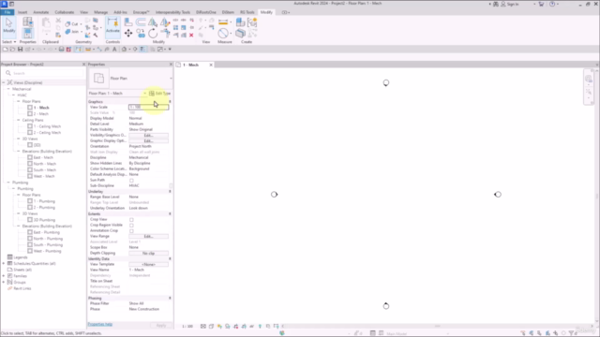600x337 pixels.
Task: Select the Offset tool
Action: (x=141, y=22)
